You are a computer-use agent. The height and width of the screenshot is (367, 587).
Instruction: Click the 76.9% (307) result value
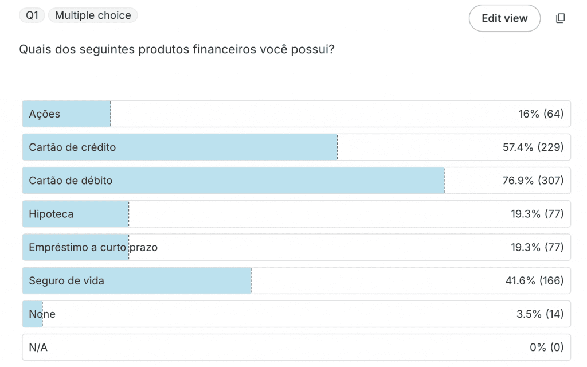pyautogui.click(x=533, y=181)
